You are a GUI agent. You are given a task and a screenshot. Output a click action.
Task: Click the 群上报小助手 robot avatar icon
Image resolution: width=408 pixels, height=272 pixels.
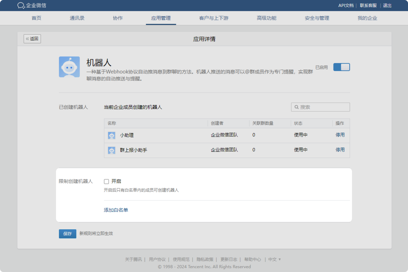112,150
